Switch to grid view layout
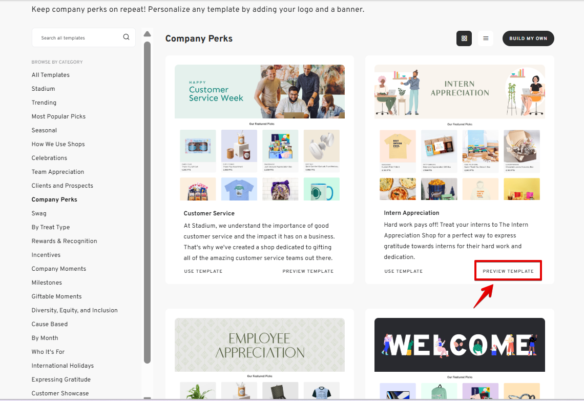 tap(464, 38)
